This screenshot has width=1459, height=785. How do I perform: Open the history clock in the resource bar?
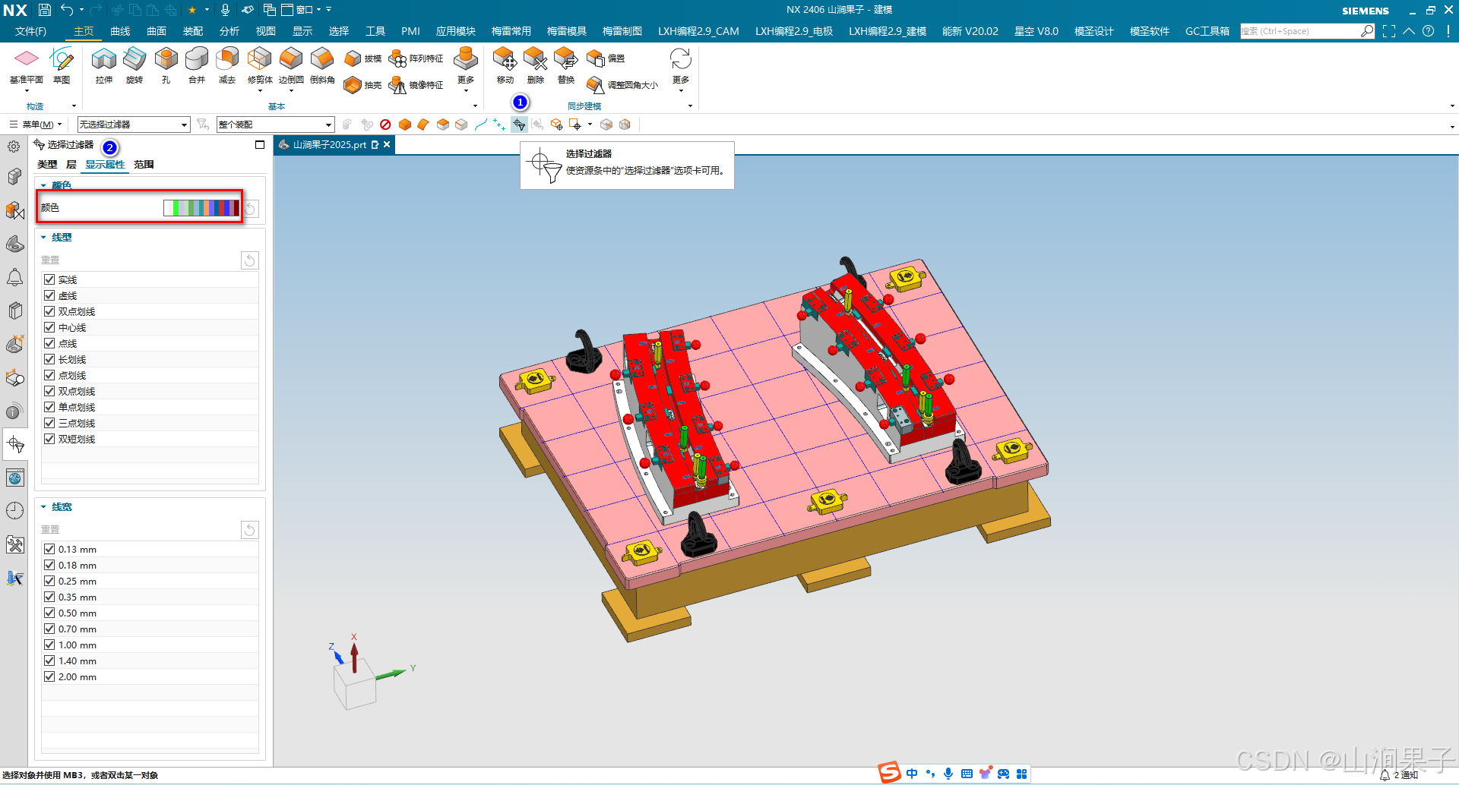[x=14, y=510]
